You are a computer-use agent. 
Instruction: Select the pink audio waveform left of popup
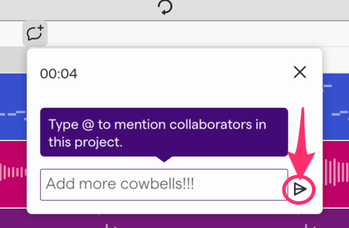pyautogui.click(x=14, y=174)
